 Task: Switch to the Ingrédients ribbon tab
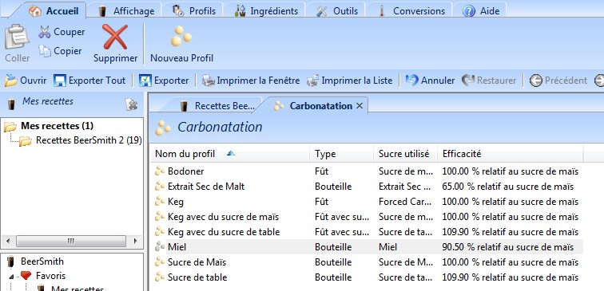click(x=266, y=11)
